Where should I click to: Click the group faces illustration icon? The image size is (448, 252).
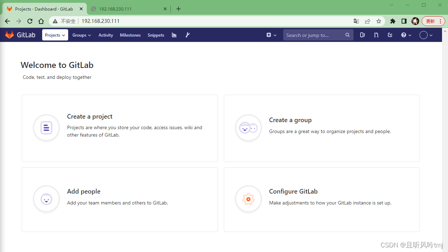tap(248, 128)
